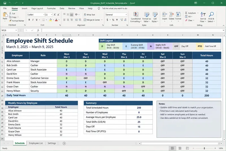
Task: Apply the yellow Fill Color bucket
Action: point(51,20)
